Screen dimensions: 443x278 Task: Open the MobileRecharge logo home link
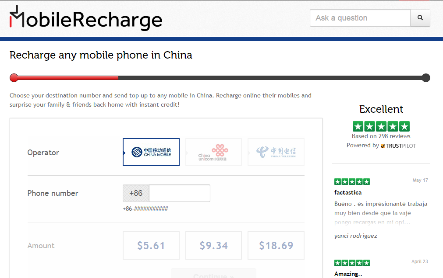pos(86,18)
